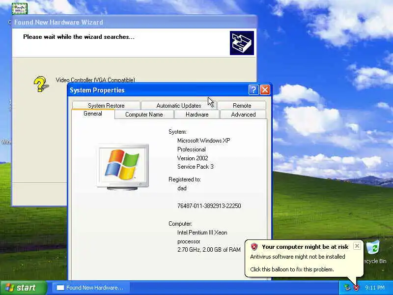Image resolution: width=393 pixels, height=295 pixels.
Task: Click the 'Your computer might be at risk' heading
Action: [x=305, y=247]
